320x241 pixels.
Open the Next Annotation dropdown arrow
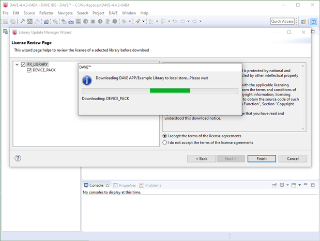pos(157,21)
